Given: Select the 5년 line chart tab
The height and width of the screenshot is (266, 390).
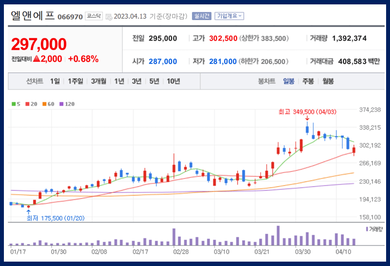Looking at the screenshot, I should click(154, 81).
